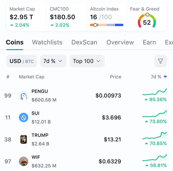The width and height of the screenshot is (173, 171).
Task: Expand the 7d % timeframe dropdown
Action: tap(53, 61)
